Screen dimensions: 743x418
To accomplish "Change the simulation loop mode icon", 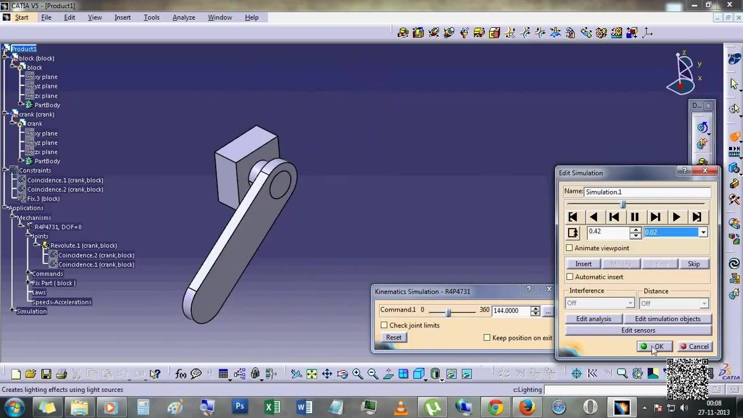I will tap(573, 233).
